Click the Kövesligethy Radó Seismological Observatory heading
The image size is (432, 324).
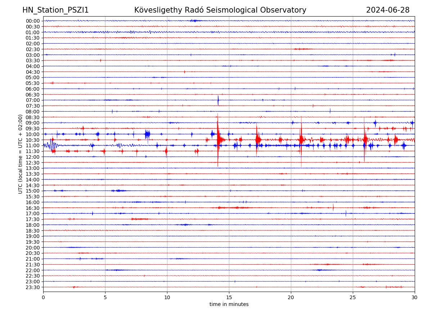click(220, 10)
